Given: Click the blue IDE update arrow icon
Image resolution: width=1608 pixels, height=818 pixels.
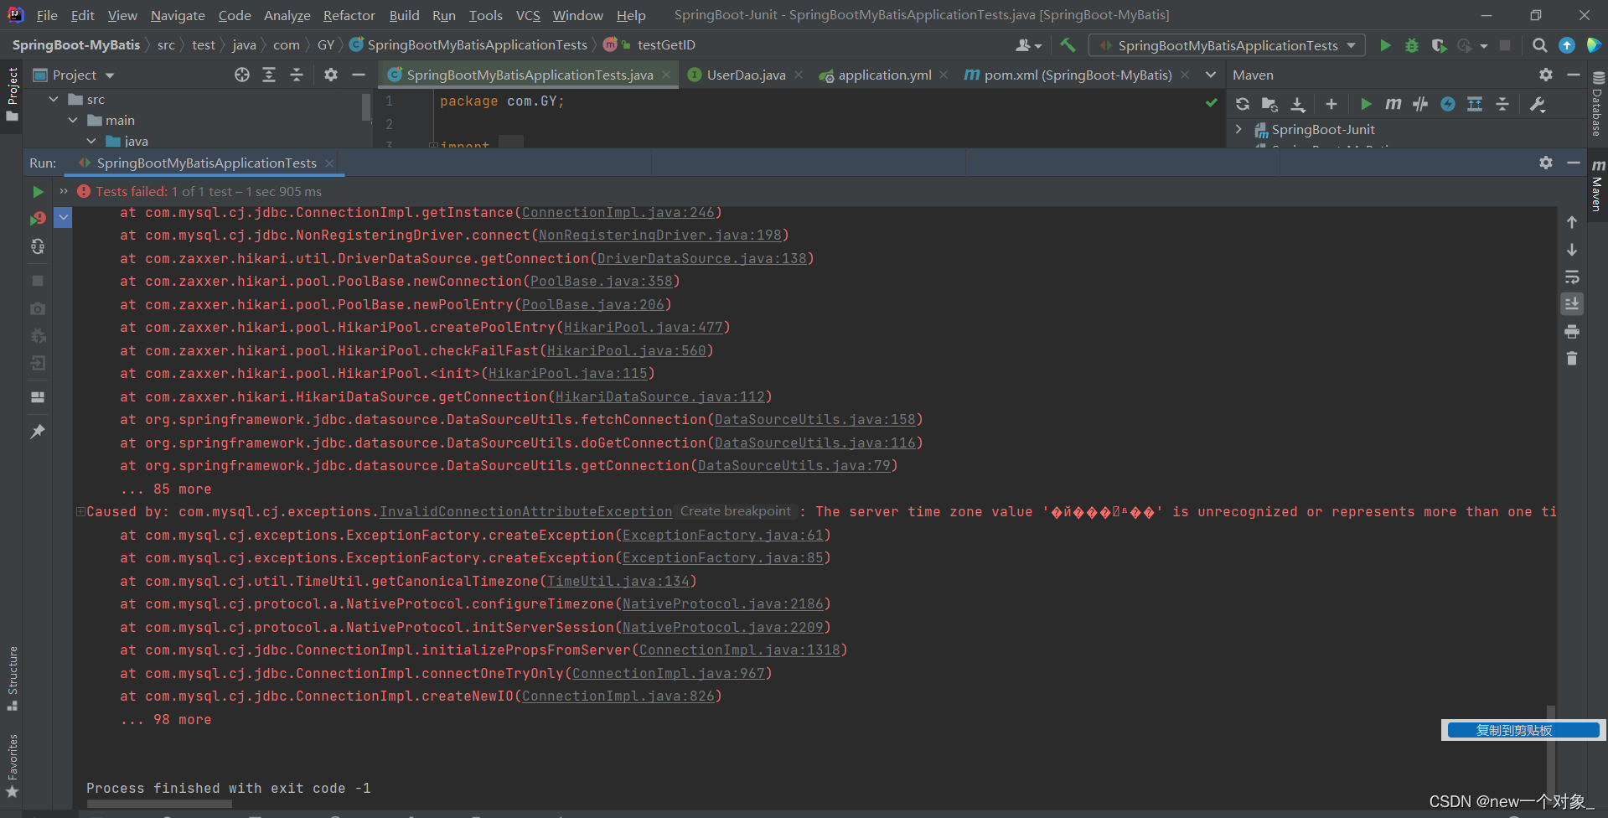Looking at the screenshot, I should point(1566,45).
